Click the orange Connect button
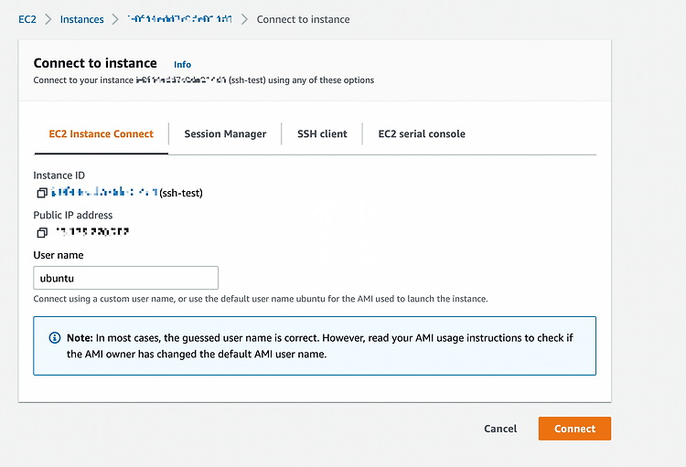This screenshot has height=467, width=686. (574, 429)
